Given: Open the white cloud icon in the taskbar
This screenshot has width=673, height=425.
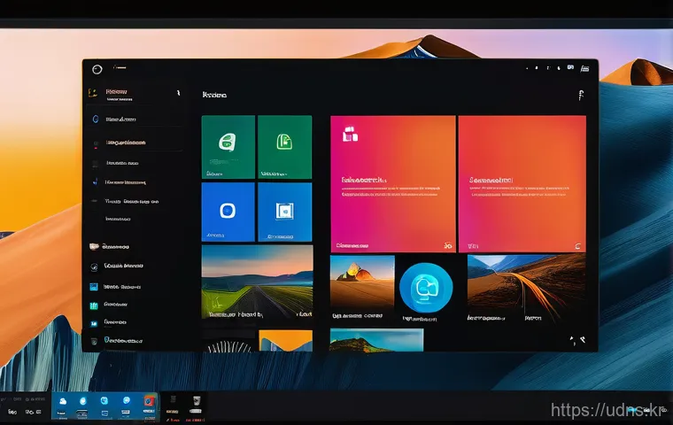Looking at the screenshot, I should click(63, 402).
